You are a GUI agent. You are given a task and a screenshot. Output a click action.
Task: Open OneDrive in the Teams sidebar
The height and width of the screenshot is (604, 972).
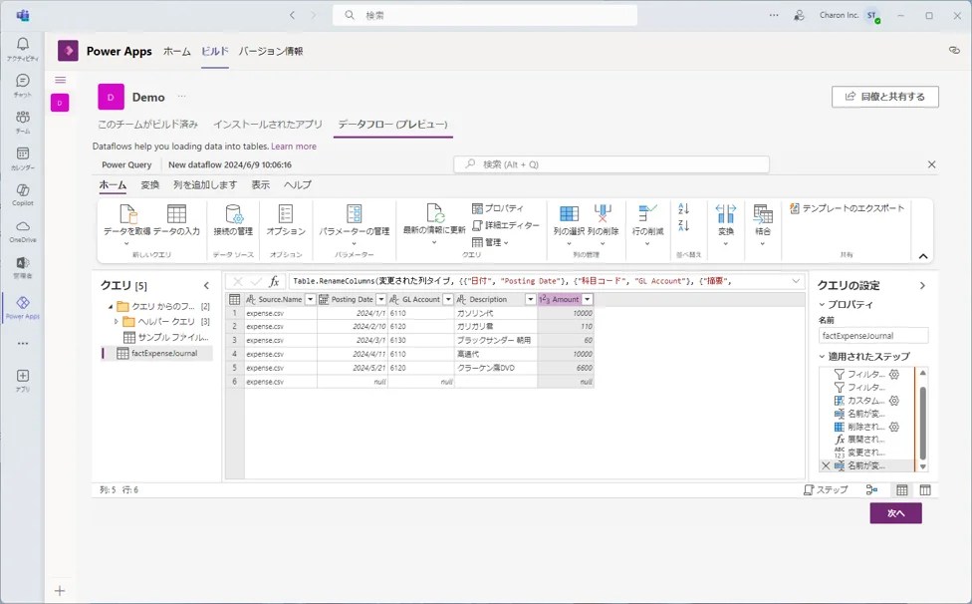tap(22, 230)
